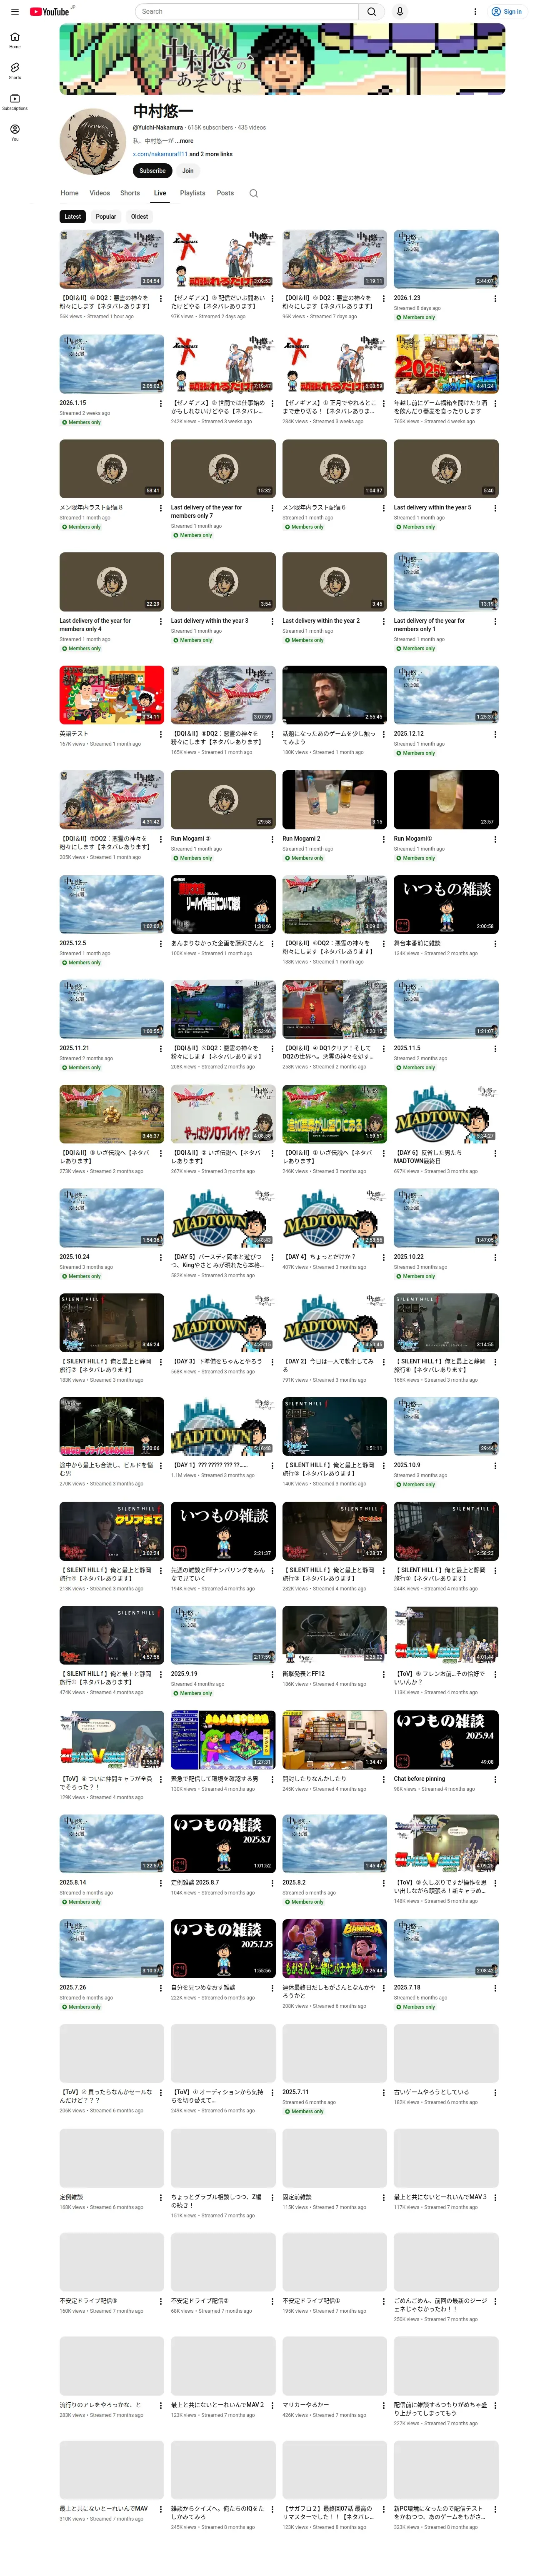Click the @Yuichi-Nakamura channel handle
Screen dimensions: 535x2576
[x=158, y=128]
